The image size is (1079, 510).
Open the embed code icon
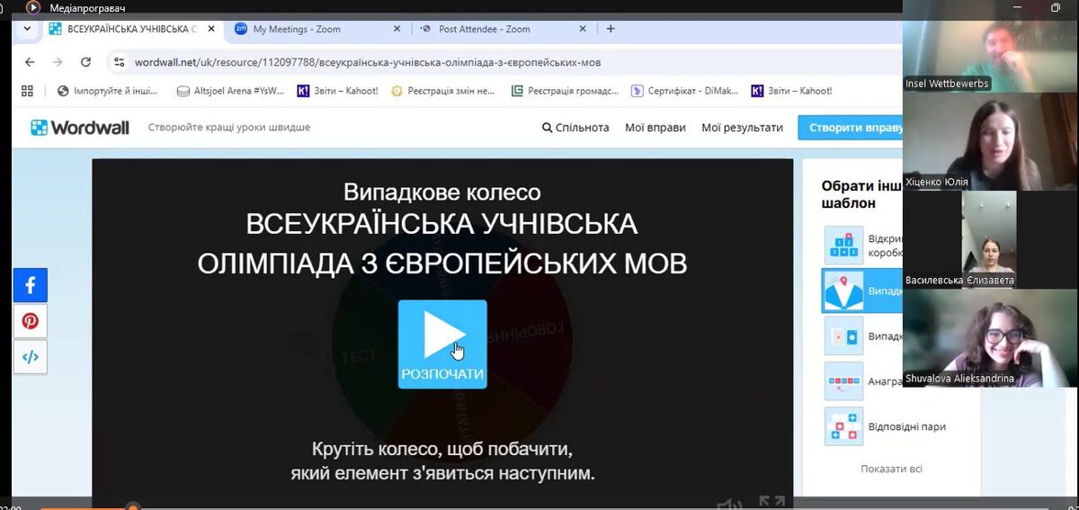click(30, 356)
